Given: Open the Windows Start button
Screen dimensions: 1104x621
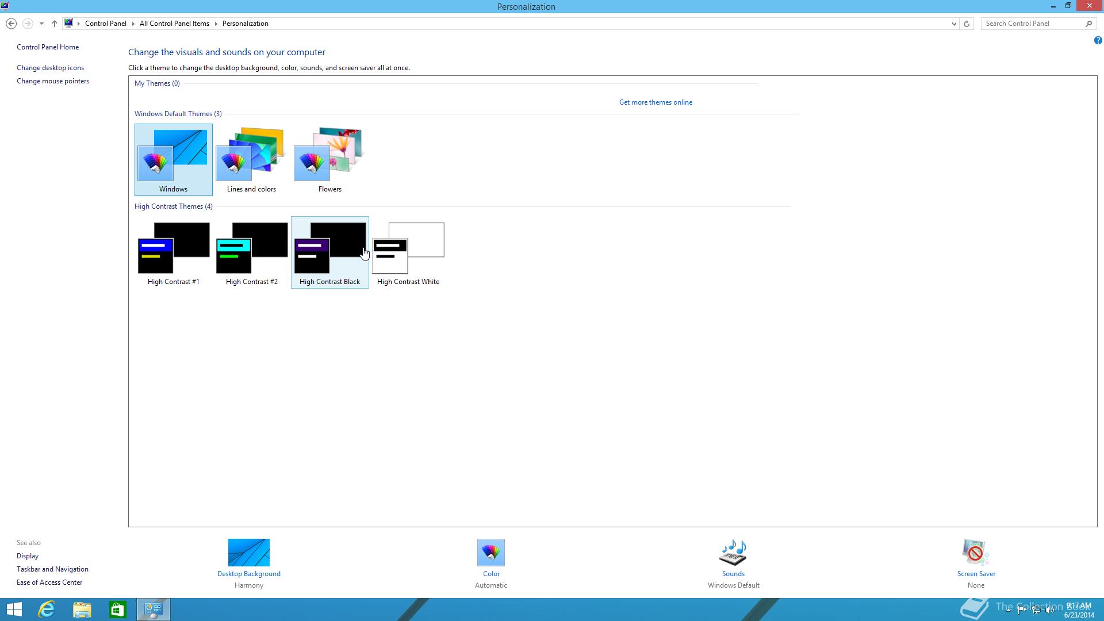Looking at the screenshot, I should click(x=14, y=609).
